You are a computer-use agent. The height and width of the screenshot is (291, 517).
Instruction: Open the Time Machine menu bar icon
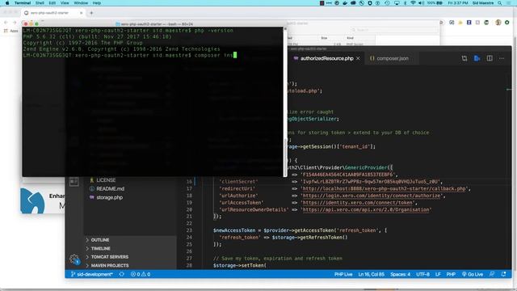click(387, 3)
